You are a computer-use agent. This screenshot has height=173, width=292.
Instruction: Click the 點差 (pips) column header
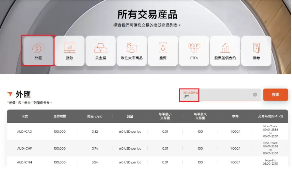(95, 116)
